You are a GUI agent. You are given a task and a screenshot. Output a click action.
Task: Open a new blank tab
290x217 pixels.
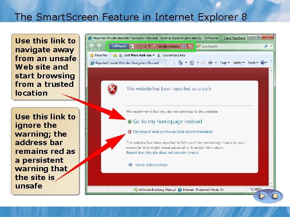[x=170, y=63]
